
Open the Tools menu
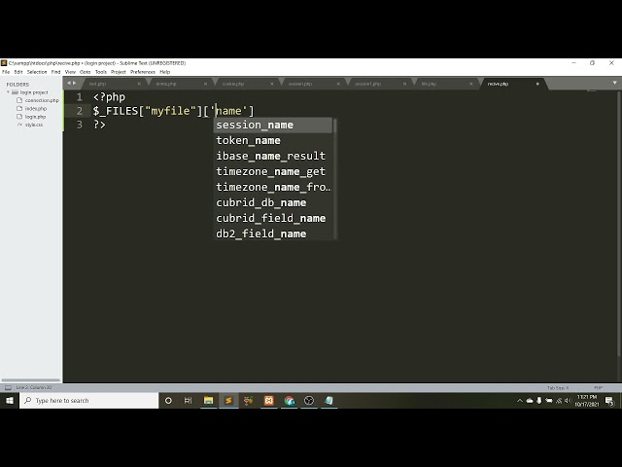[101, 72]
